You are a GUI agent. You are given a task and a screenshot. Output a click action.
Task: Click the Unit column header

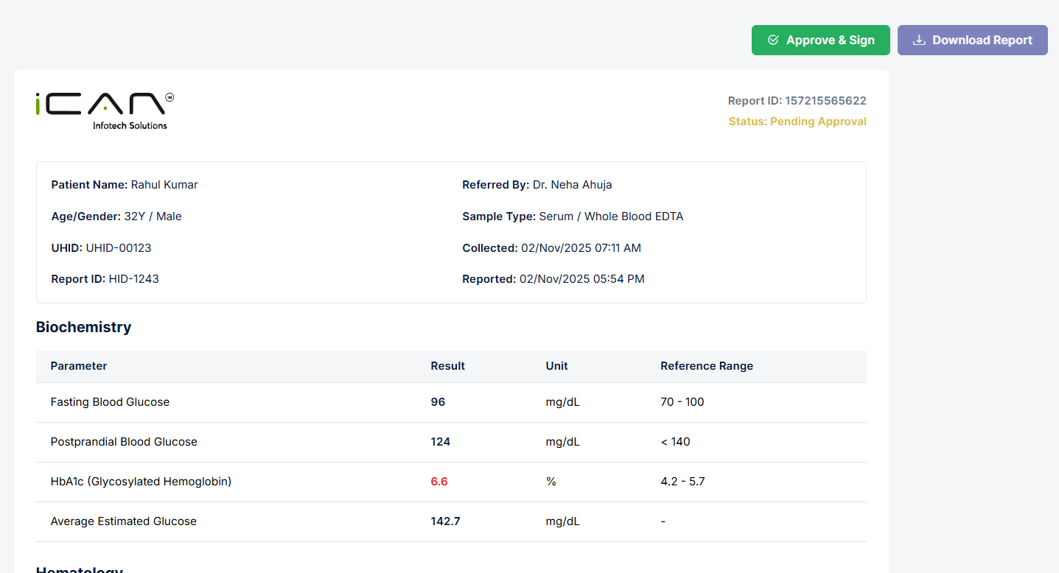(x=556, y=366)
